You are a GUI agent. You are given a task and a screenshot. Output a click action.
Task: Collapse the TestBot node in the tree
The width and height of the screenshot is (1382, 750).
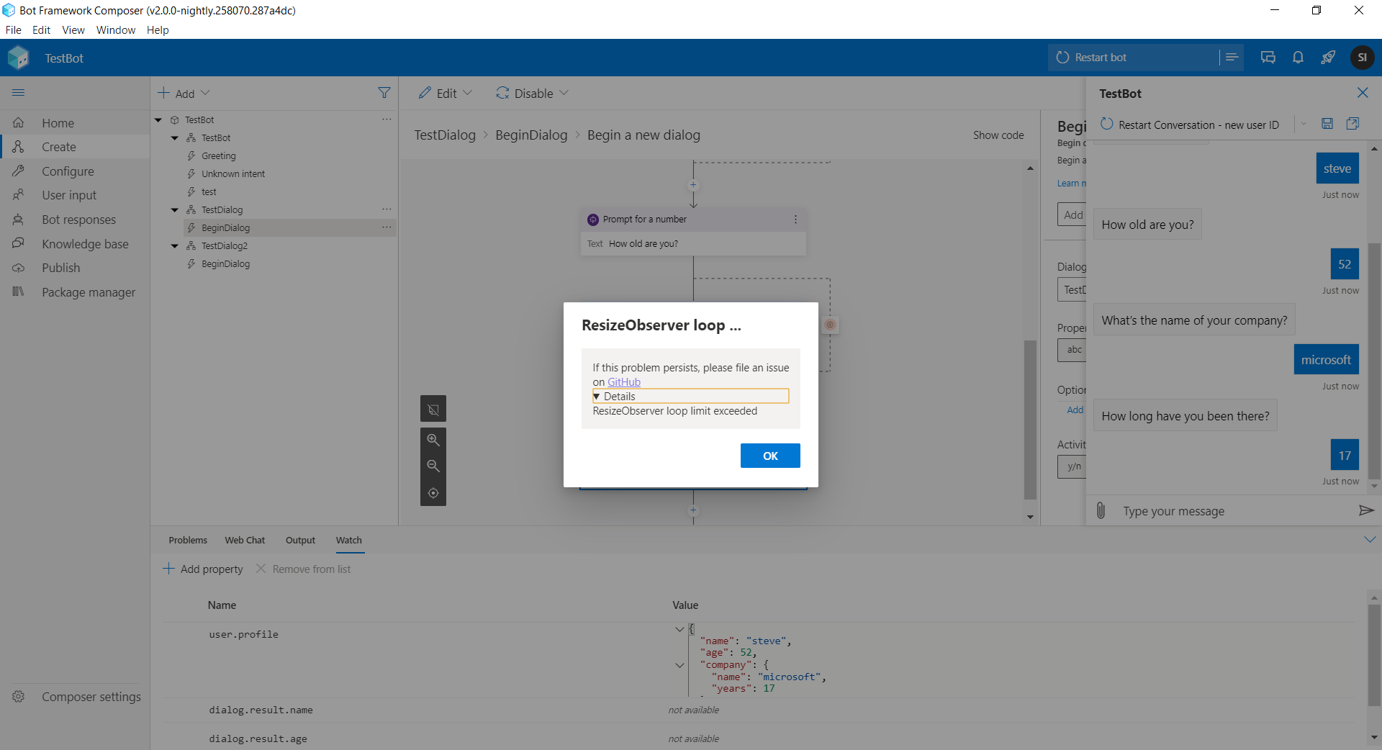point(158,119)
